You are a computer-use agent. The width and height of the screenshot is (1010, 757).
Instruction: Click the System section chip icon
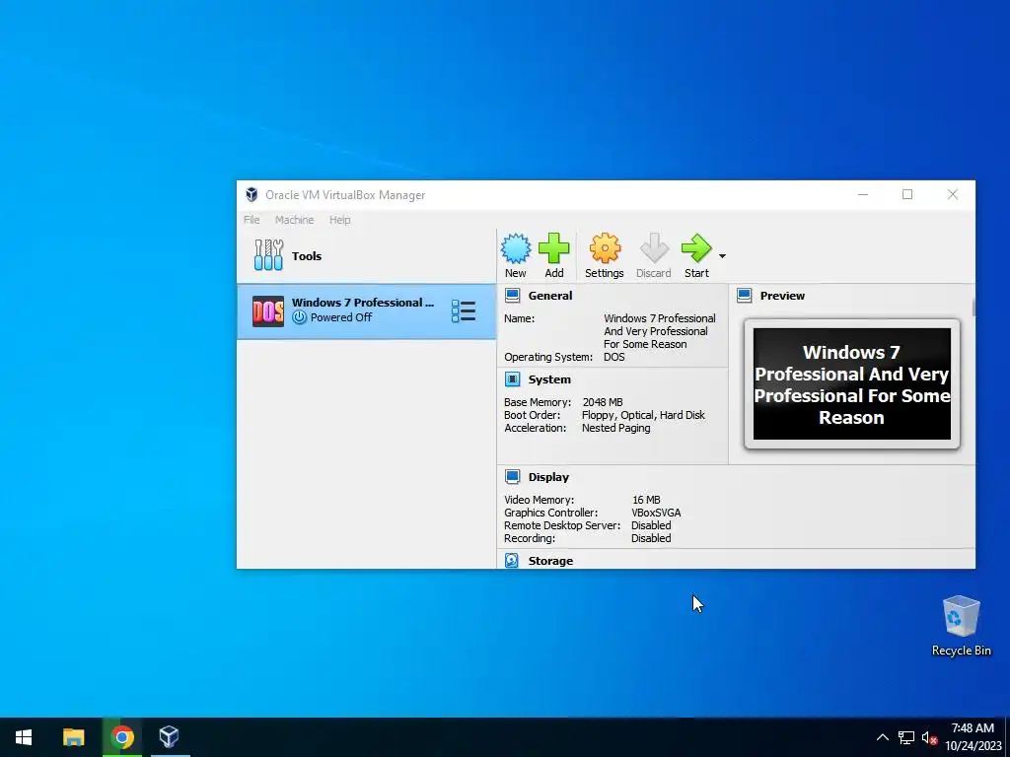[512, 379]
